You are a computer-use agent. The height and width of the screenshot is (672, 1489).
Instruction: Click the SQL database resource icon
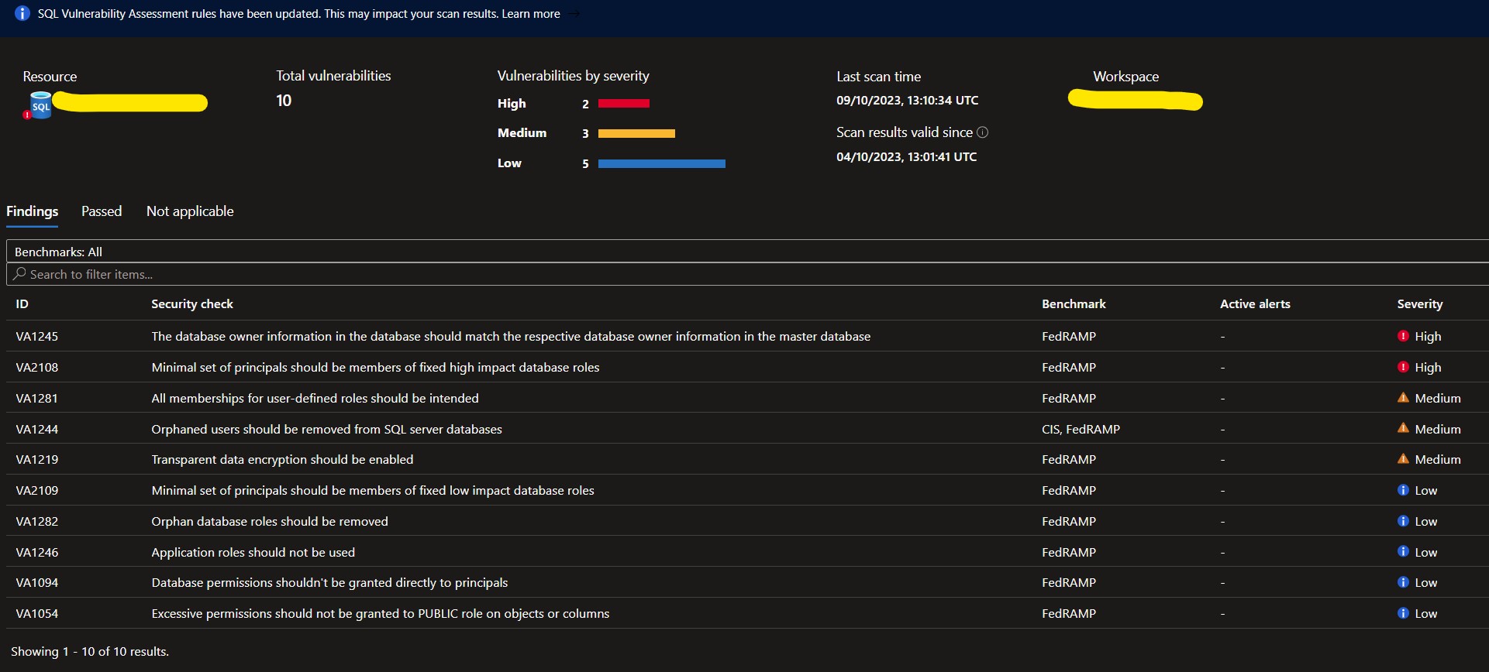[40, 105]
